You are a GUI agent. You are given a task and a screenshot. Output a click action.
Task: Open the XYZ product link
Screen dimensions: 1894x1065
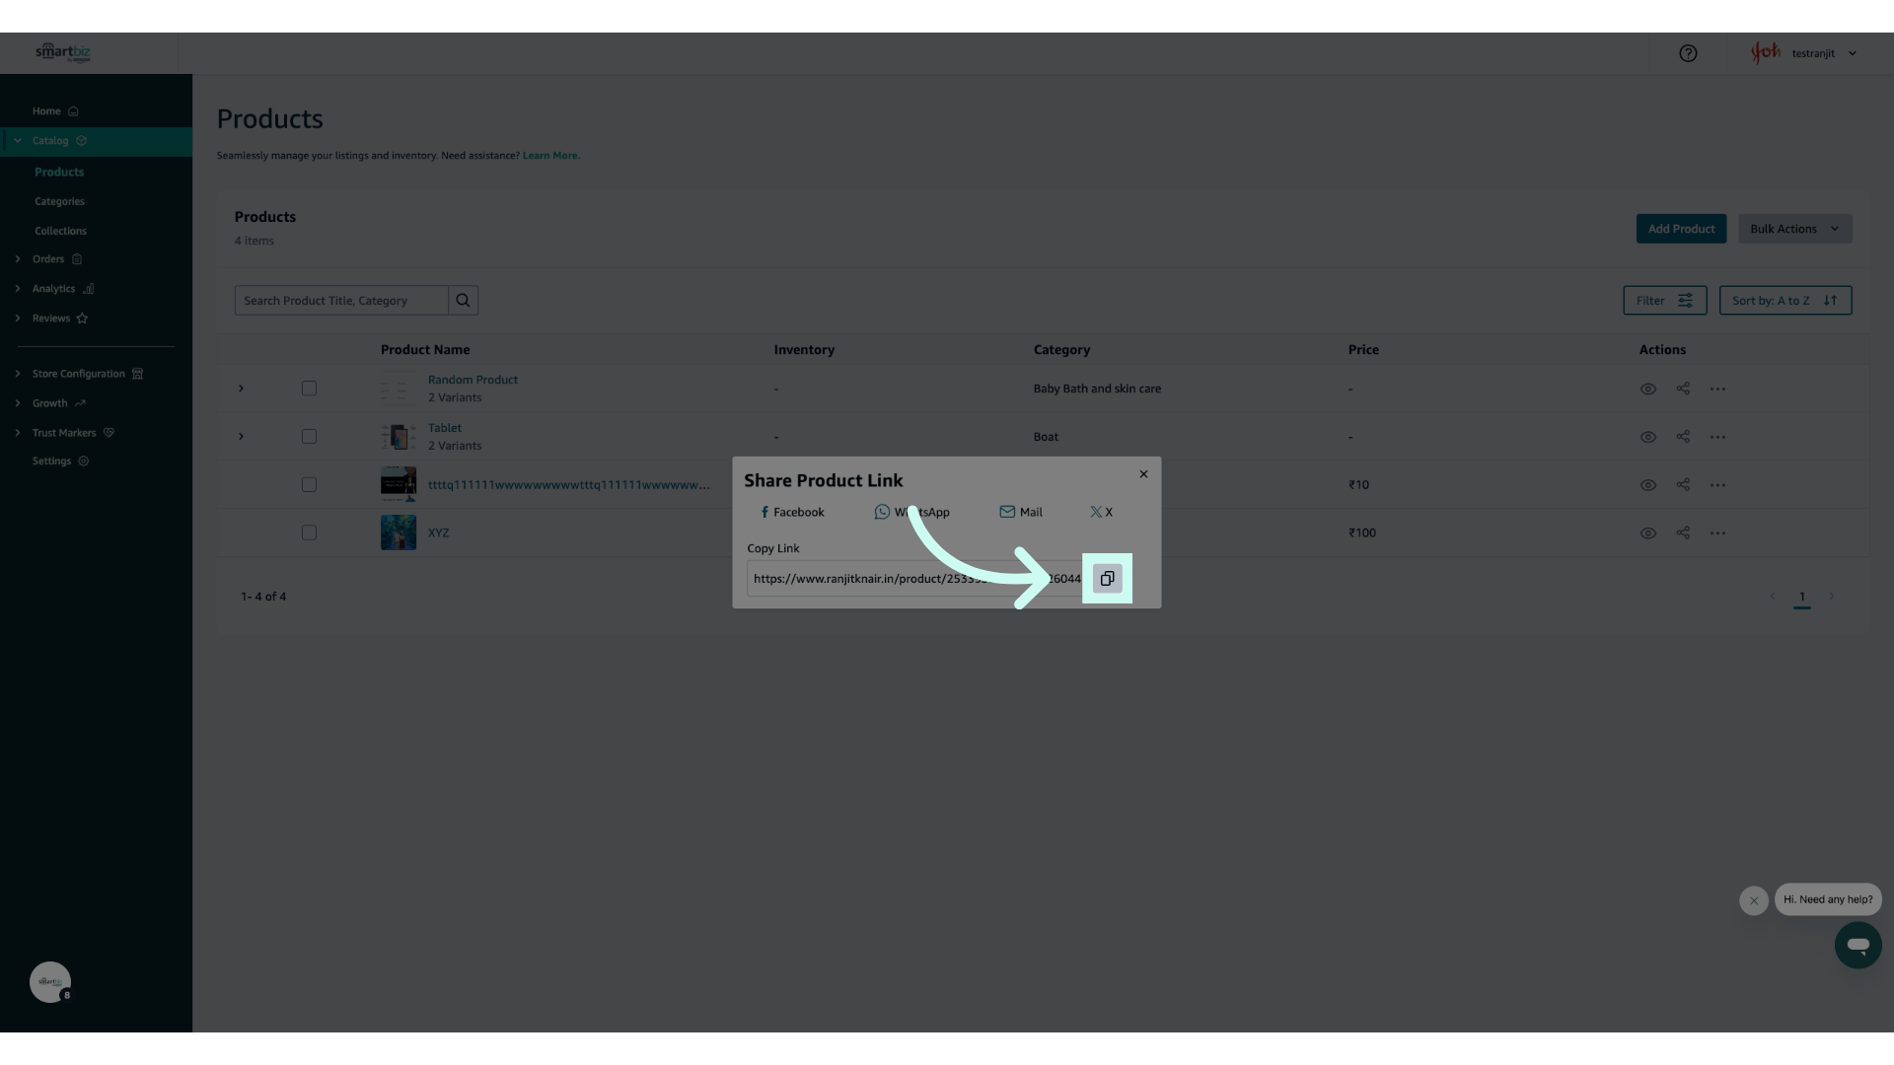click(x=438, y=532)
